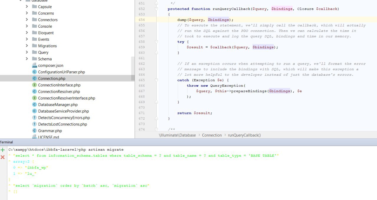The width and height of the screenshot is (377, 200).
Task: Expand the Schema folder arrow
Action: 27,59
